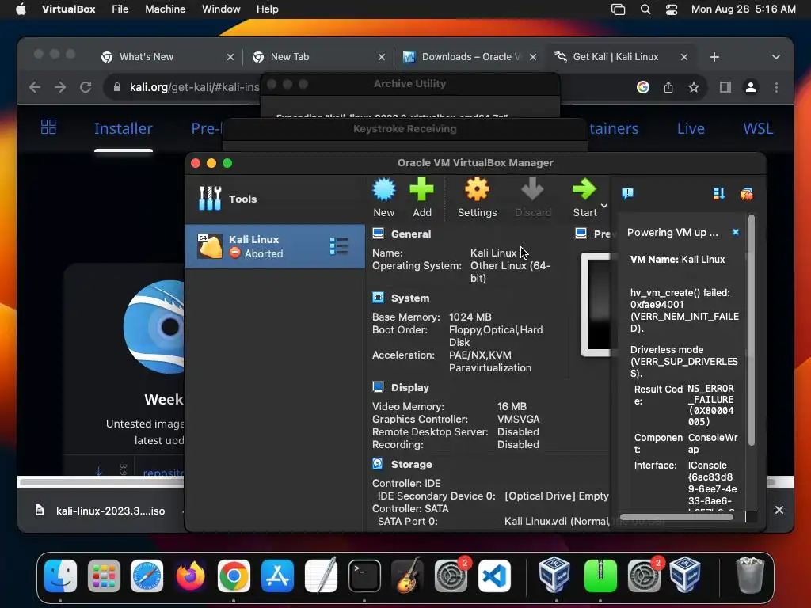Select the Tools item in VirtualBox sidebar
811x608 pixels.
(x=275, y=199)
